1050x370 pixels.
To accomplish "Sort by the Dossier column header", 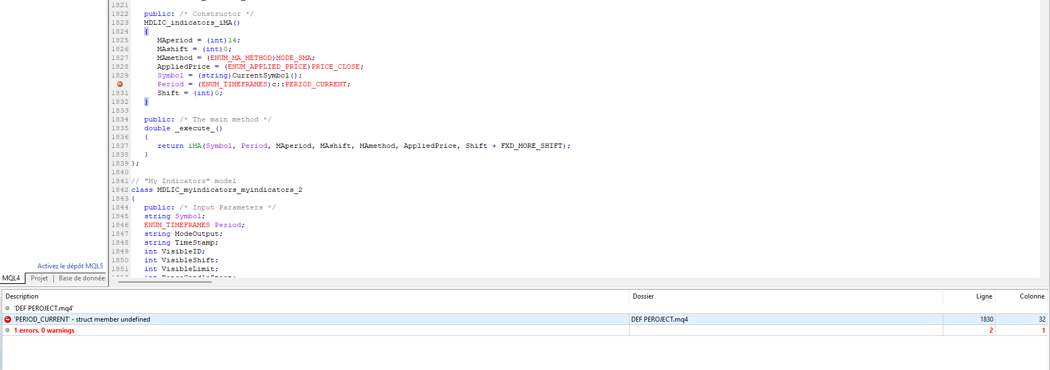I will point(786,296).
